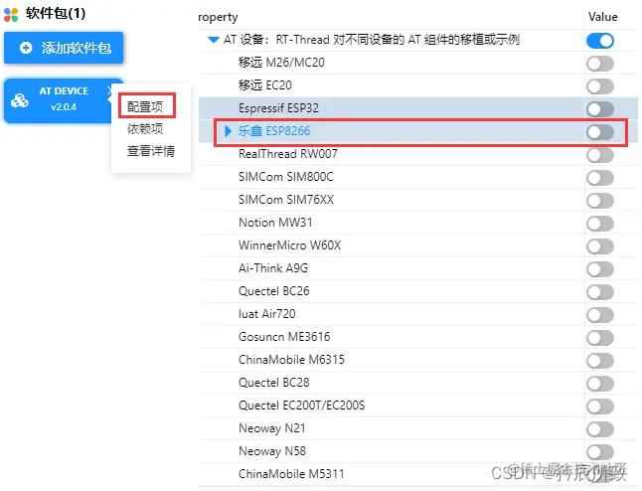Choose 查看详情 from the context menu
The image size is (642, 491).
coord(151,151)
